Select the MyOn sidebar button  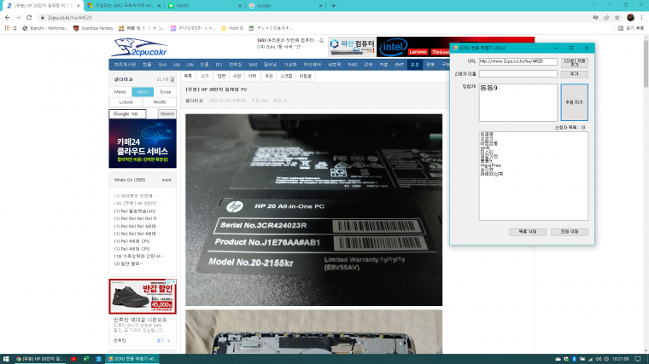coord(143,92)
